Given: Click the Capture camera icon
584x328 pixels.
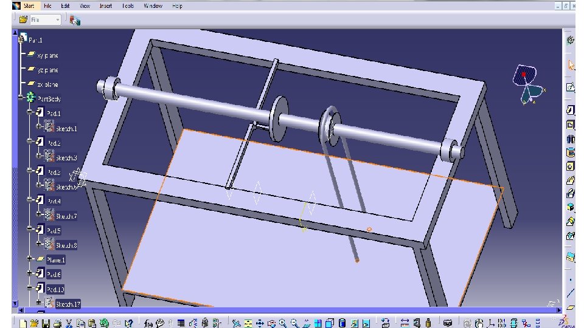Looking at the screenshot, I should 448,323.
